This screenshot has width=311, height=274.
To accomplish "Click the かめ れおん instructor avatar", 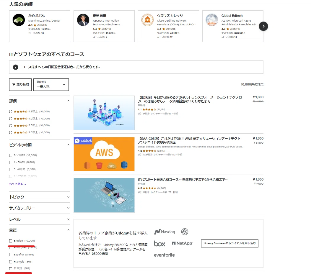I will coord(19,20).
